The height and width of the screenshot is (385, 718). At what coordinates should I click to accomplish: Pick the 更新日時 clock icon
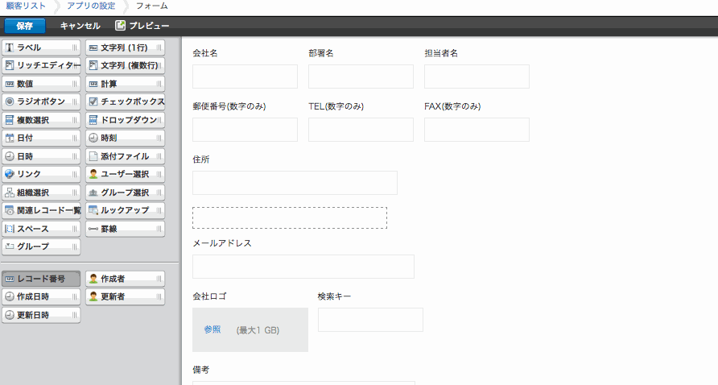tap(10, 315)
